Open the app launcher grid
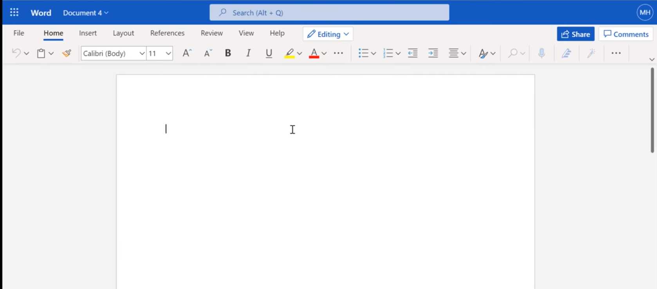 click(x=14, y=13)
